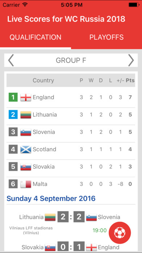The height and width of the screenshot is (253, 142).
Task: Tap England's flag in the standings
Action: (26, 97)
